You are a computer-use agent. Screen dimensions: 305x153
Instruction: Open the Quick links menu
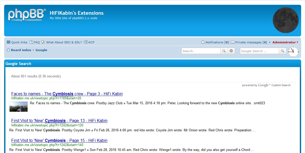coord(17,42)
